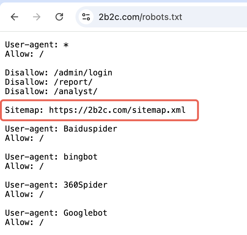Click the 'User-agent: Googlebot' line
247x235 pixels.
click(x=56, y=213)
